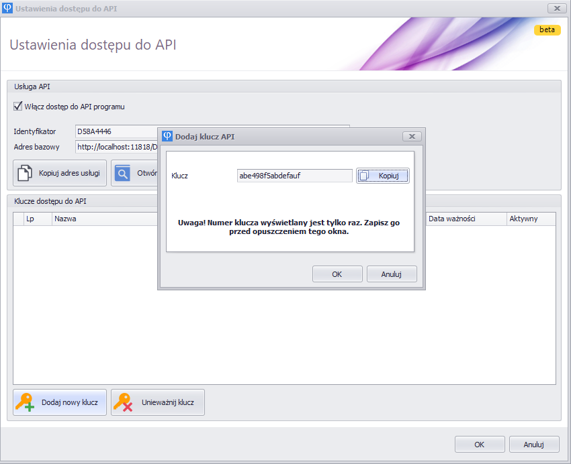Click the app icon in Dodaj klucz API title bar
This screenshot has width=571, height=464.
coord(167,136)
